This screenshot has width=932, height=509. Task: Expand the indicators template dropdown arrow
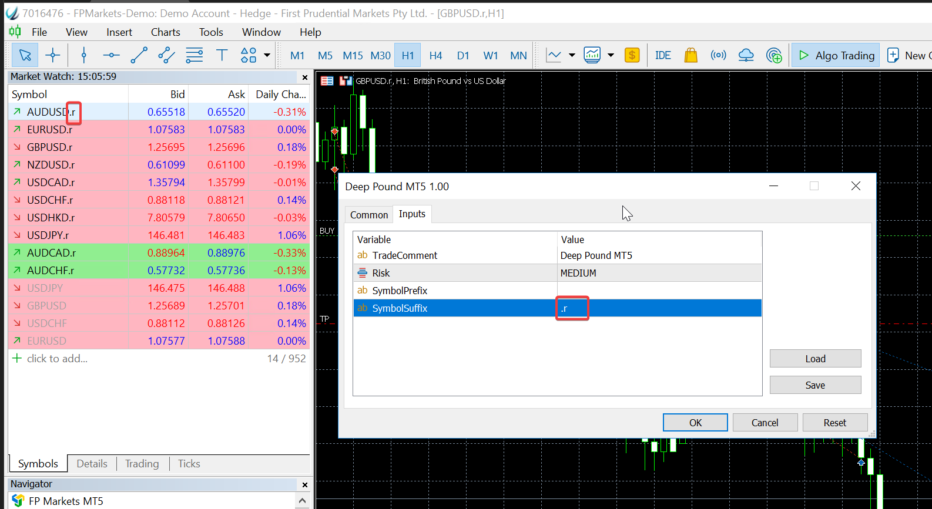611,55
